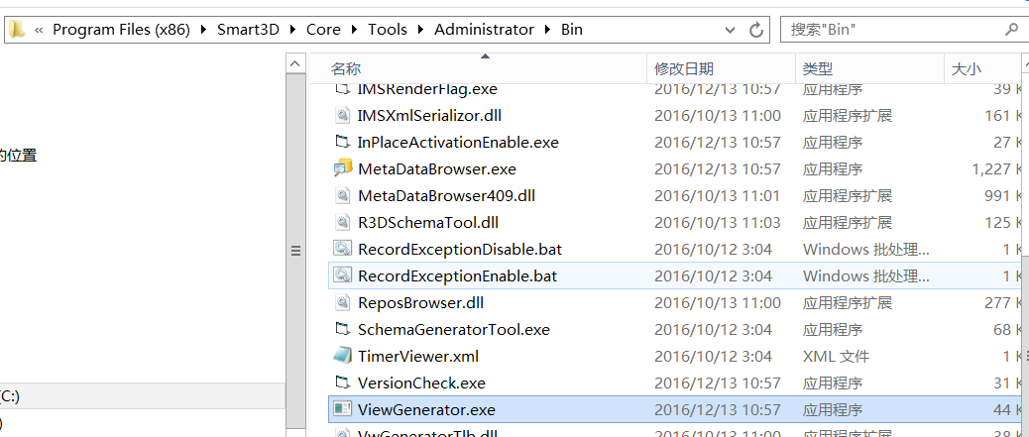Click the ViewGenerator.exe file icon
Image resolution: width=1029 pixels, height=437 pixels.
coord(342,409)
